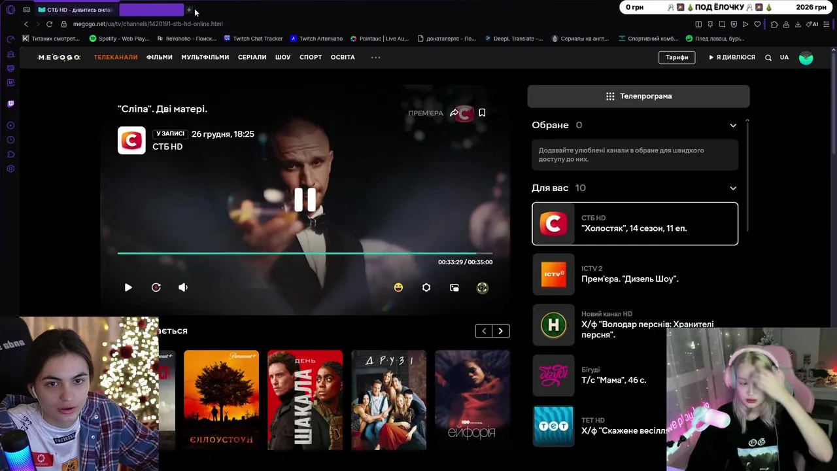
Task: Open the player settings gear icon
Action: click(x=426, y=287)
